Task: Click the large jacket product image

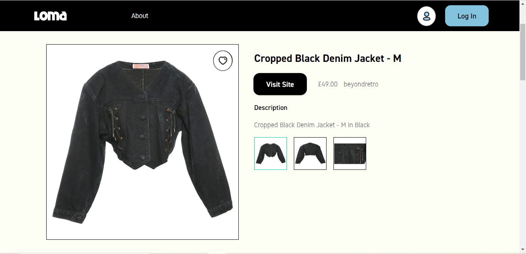Action: tap(142, 142)
